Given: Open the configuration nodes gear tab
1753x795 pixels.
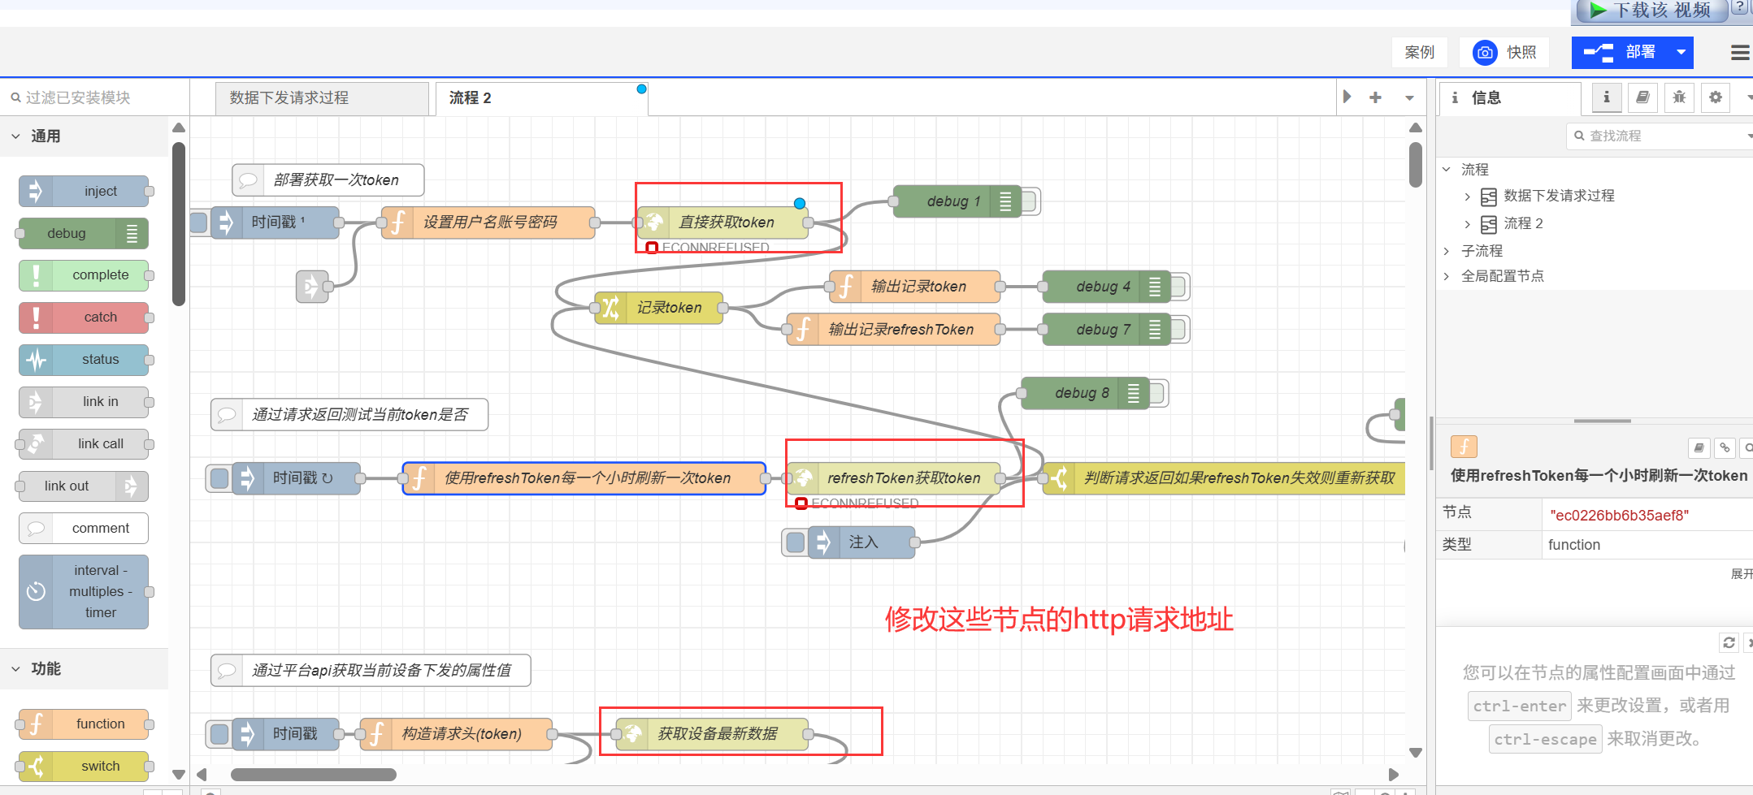Looking at the screenshot, I should [1716, 97].
